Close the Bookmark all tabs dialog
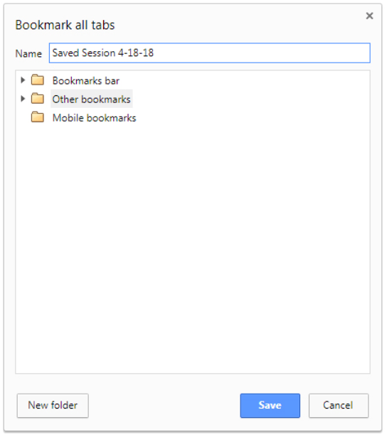 point(369,16)
